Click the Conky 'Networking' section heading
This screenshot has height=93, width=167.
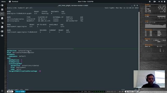click(148, 45)
